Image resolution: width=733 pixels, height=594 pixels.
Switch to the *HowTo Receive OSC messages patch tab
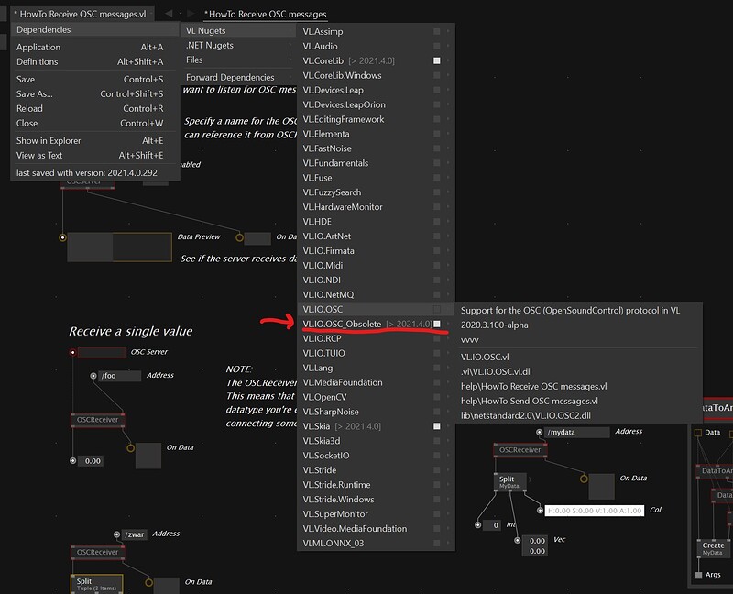coord(265,14)
